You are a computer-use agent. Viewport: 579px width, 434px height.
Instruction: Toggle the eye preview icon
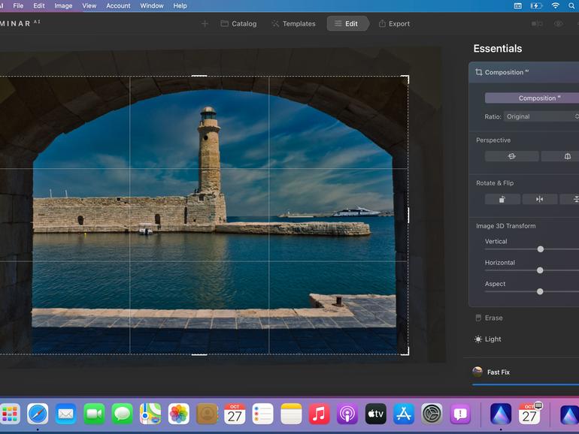559,23
